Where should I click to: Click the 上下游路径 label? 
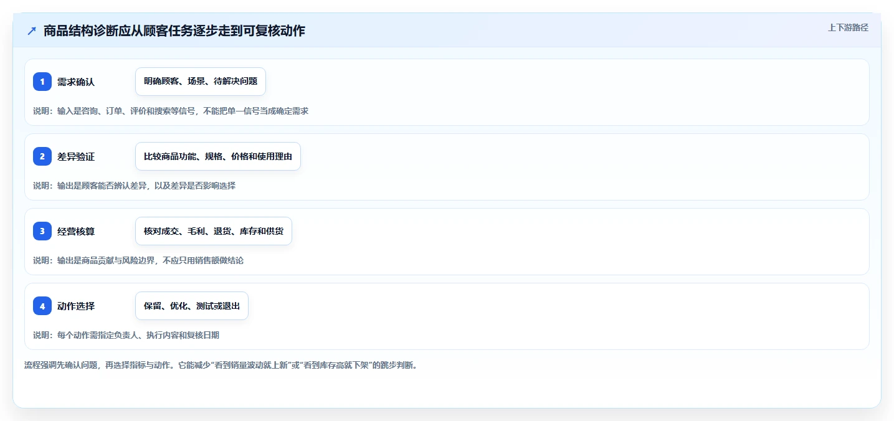point(848,27)
